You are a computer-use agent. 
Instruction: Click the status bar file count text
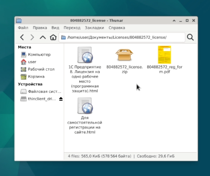[99, 156]
